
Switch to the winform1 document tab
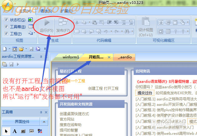click(x=71, y=57)
